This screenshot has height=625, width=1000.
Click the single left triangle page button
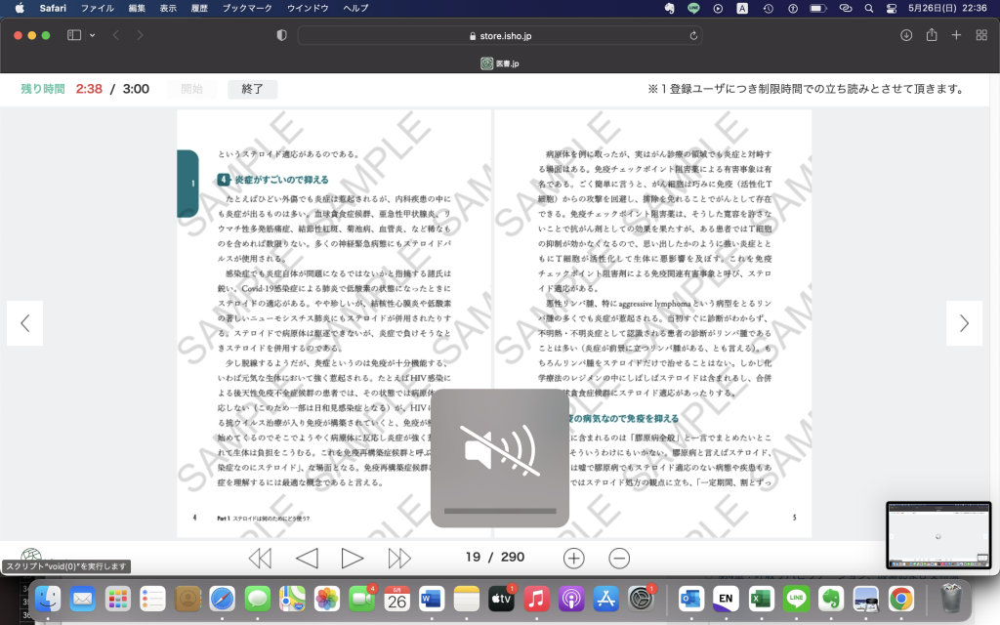click(x=307, y=558)
